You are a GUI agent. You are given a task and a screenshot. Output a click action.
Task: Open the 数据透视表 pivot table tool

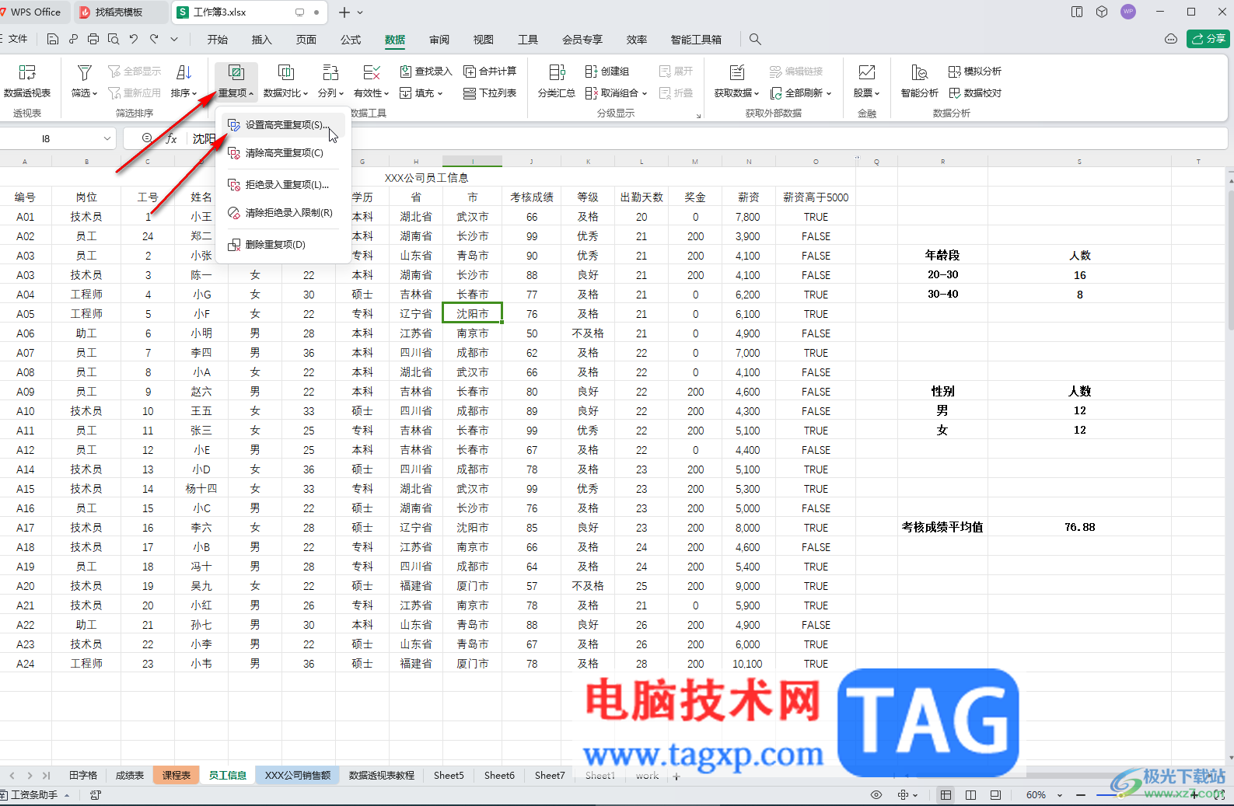click(x=27, y=81)
